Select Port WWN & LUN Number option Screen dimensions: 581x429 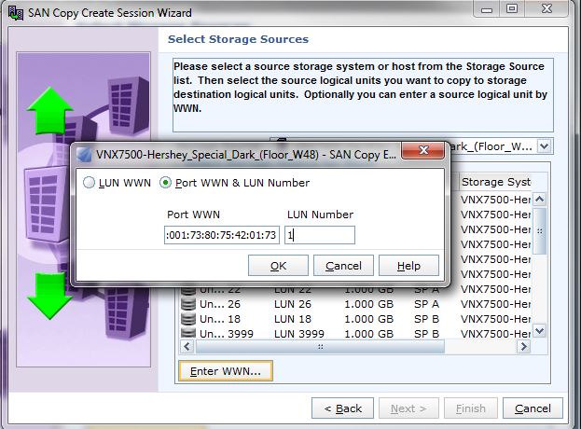coord(165,183)
